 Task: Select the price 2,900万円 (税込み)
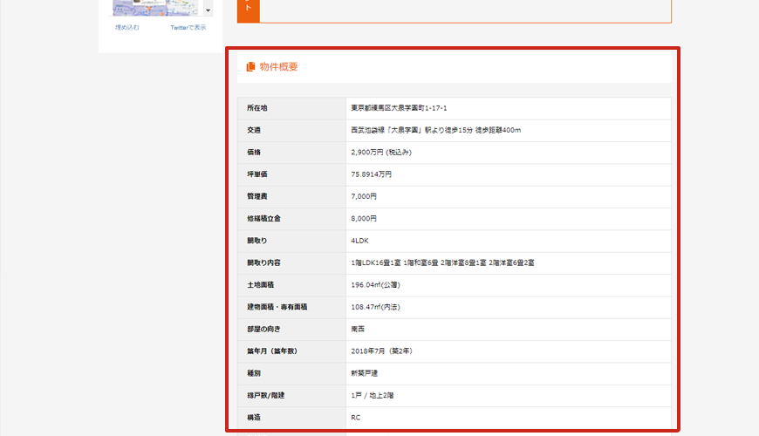(x=381, y=152)
